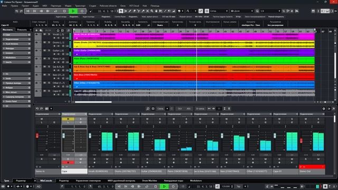The height and width of the screenshot is (190, 338).
Task: Open the Транспорт menu
Action: (x=80, y=6)
